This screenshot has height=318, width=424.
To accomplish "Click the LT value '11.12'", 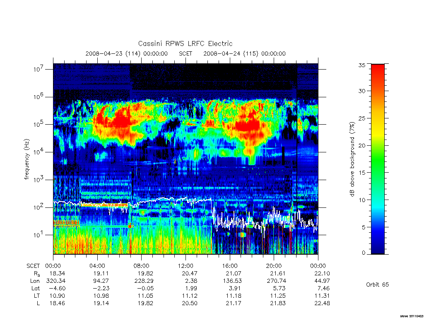I will [x=190, y=296].
